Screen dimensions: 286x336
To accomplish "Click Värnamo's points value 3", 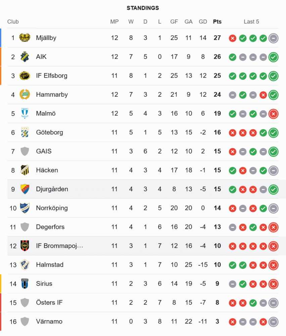I will tap(217, 322).
